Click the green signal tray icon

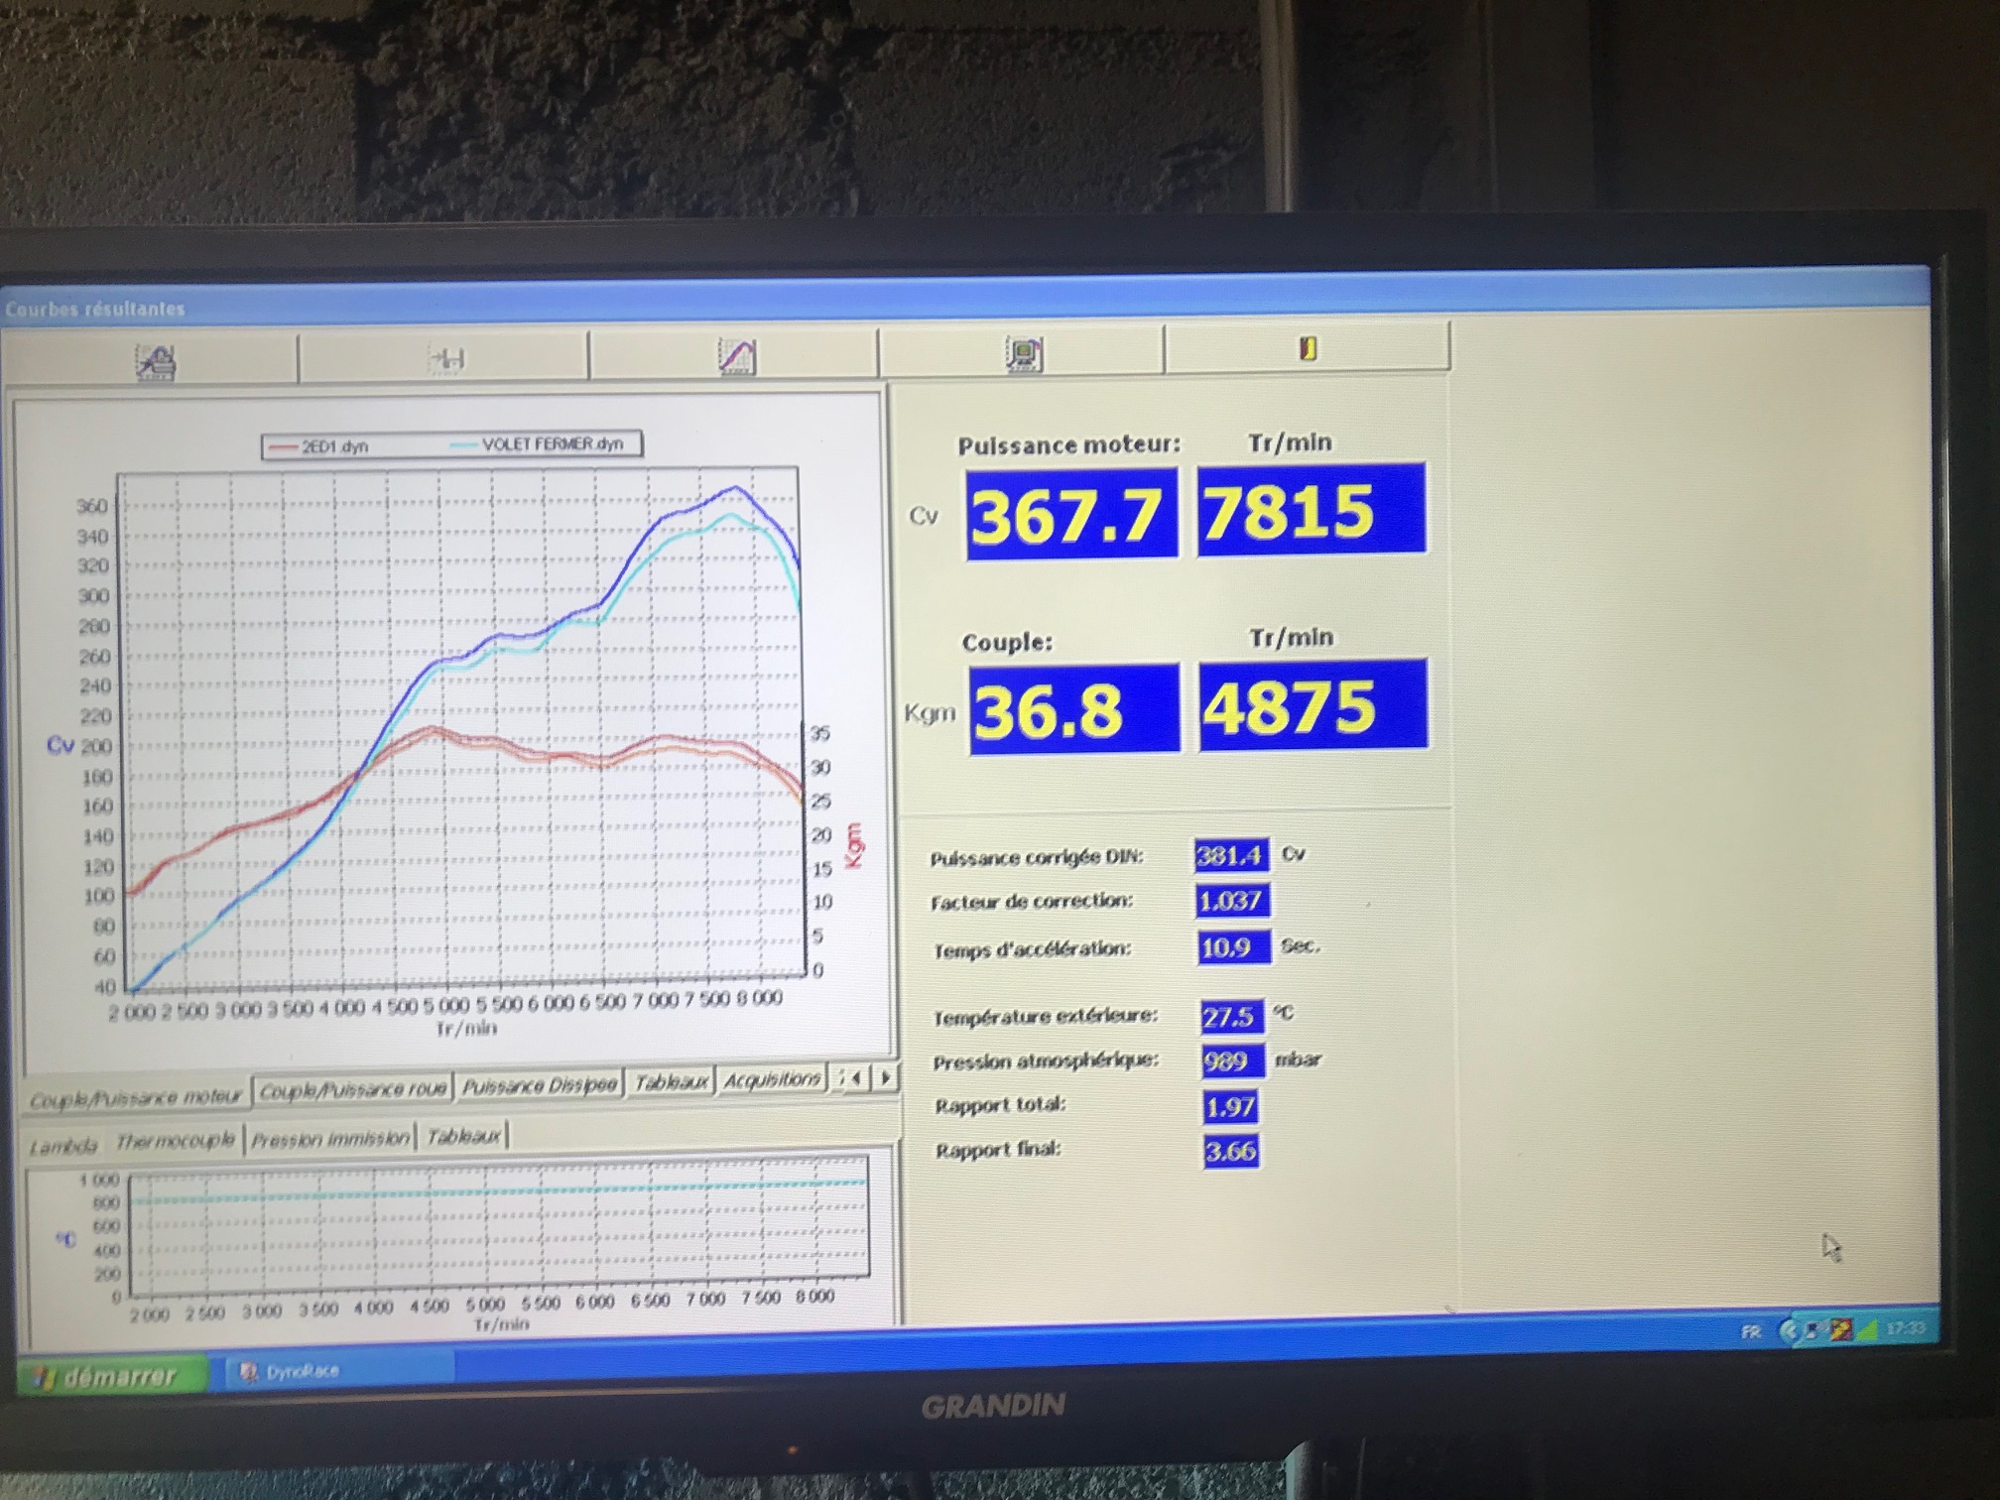pos(1867,1329)
